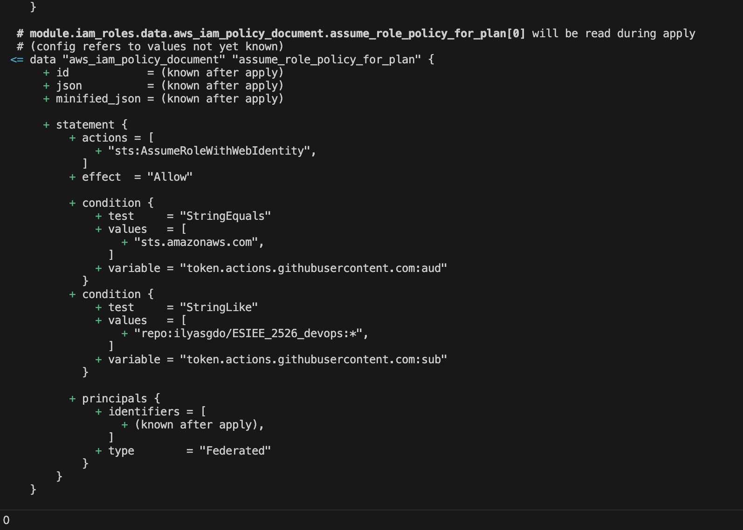This screenshot has height=530, width=743.
Task: Click the "Allow" effect value
Action: (x=170, y=177)
